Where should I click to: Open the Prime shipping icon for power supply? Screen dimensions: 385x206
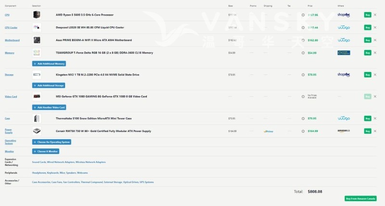[x=268, y=131]
